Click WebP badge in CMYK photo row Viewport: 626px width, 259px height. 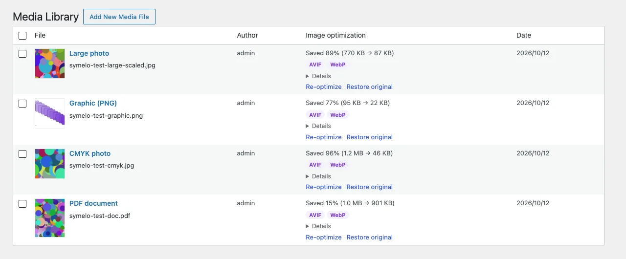click(x=338, y=165)
